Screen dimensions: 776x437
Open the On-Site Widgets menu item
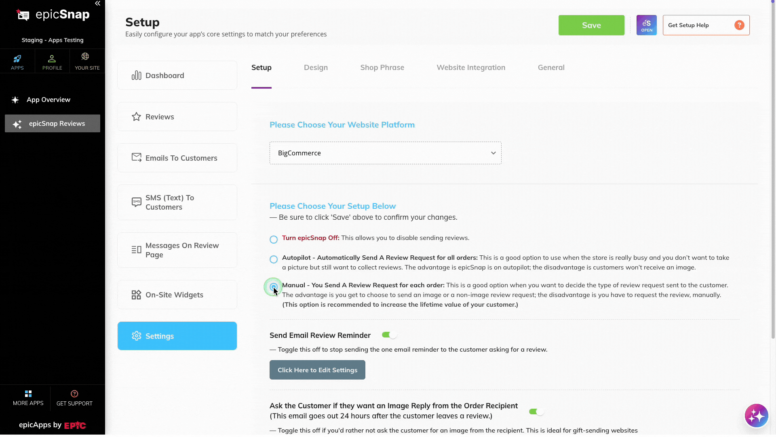click(177, 295)
